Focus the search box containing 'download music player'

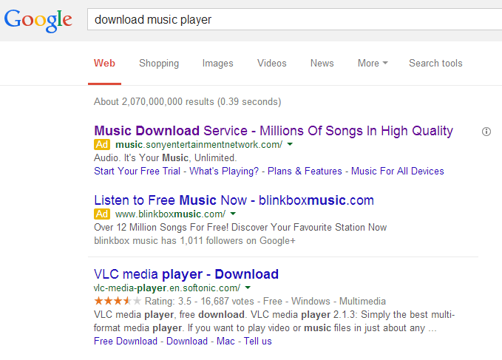click(294, 19)
